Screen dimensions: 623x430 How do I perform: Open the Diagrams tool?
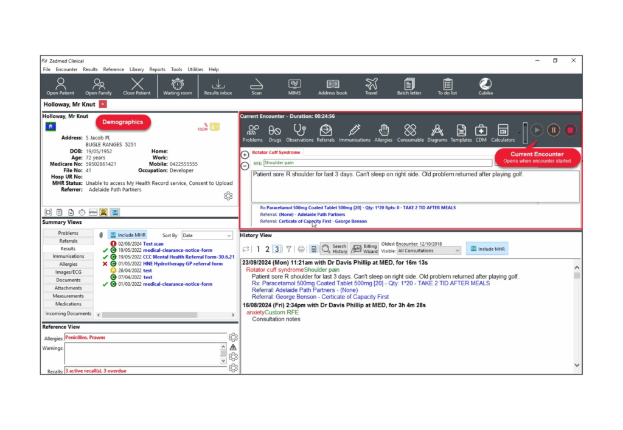click(x=437, y=133)
